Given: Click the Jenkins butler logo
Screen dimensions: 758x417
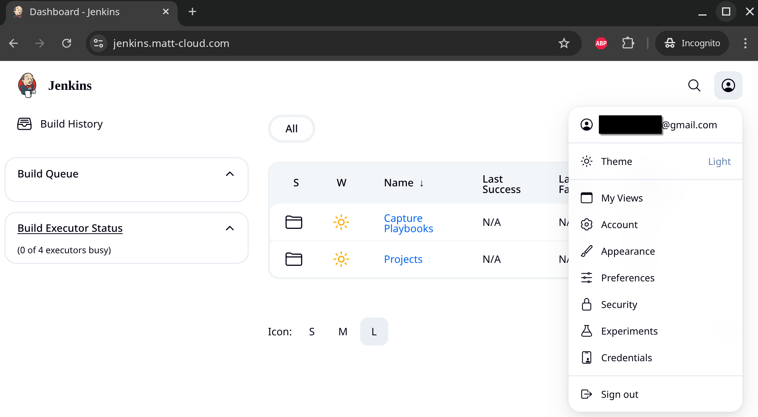Looking at the screenshot, I should 27,85.
